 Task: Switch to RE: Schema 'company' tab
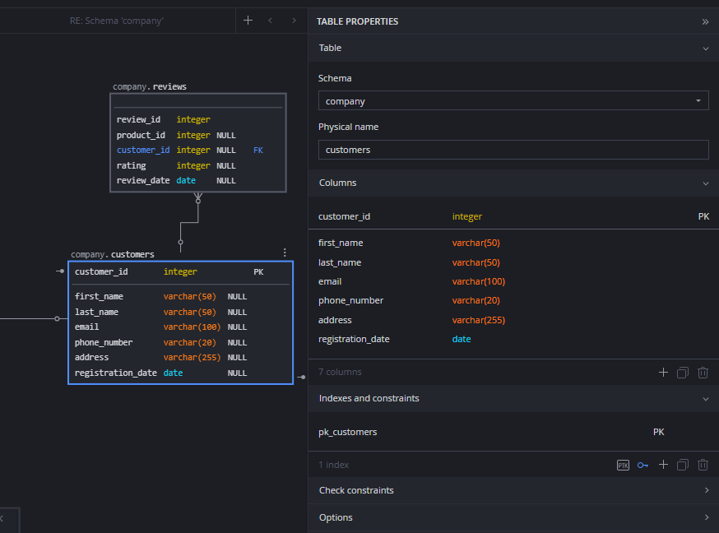(x=117, y=21)
